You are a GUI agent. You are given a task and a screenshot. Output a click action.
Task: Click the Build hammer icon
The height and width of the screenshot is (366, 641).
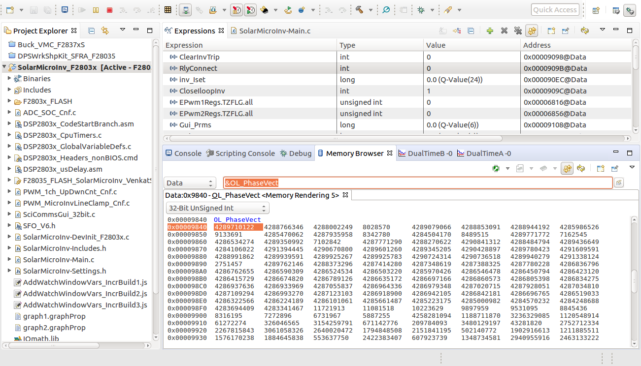point(359,10)
